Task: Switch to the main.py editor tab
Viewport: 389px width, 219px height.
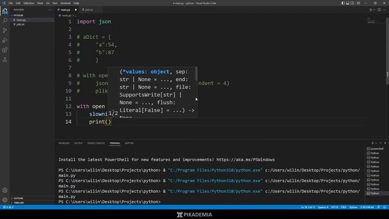Action: [x=65, y=10]
